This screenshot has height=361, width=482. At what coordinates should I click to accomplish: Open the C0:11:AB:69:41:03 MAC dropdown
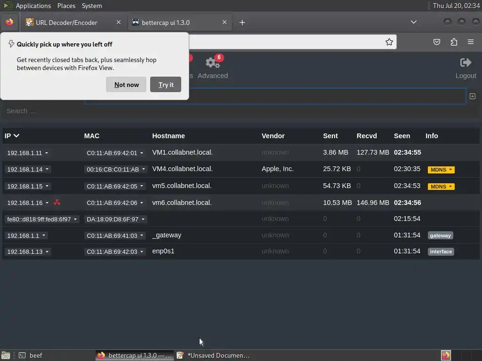115,235
